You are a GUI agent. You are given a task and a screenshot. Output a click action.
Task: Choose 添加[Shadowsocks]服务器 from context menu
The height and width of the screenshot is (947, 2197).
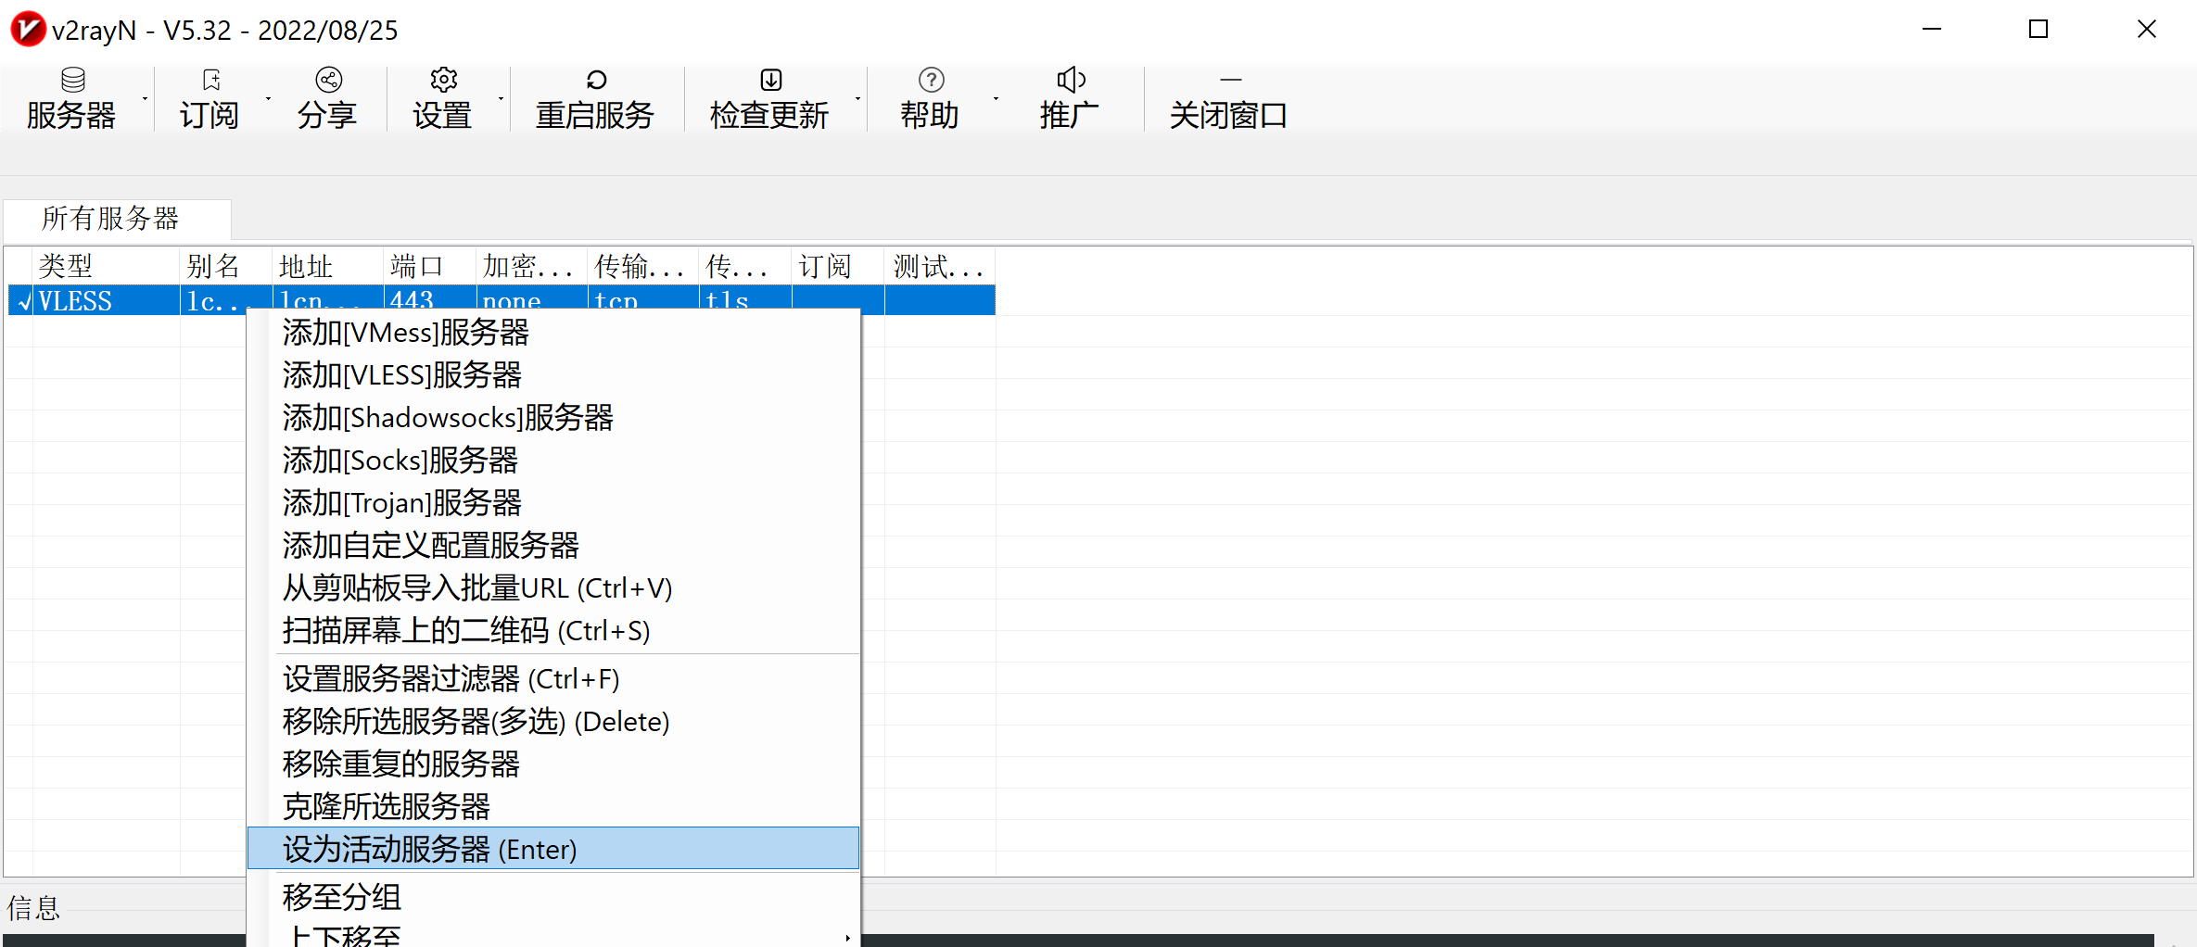553,418
